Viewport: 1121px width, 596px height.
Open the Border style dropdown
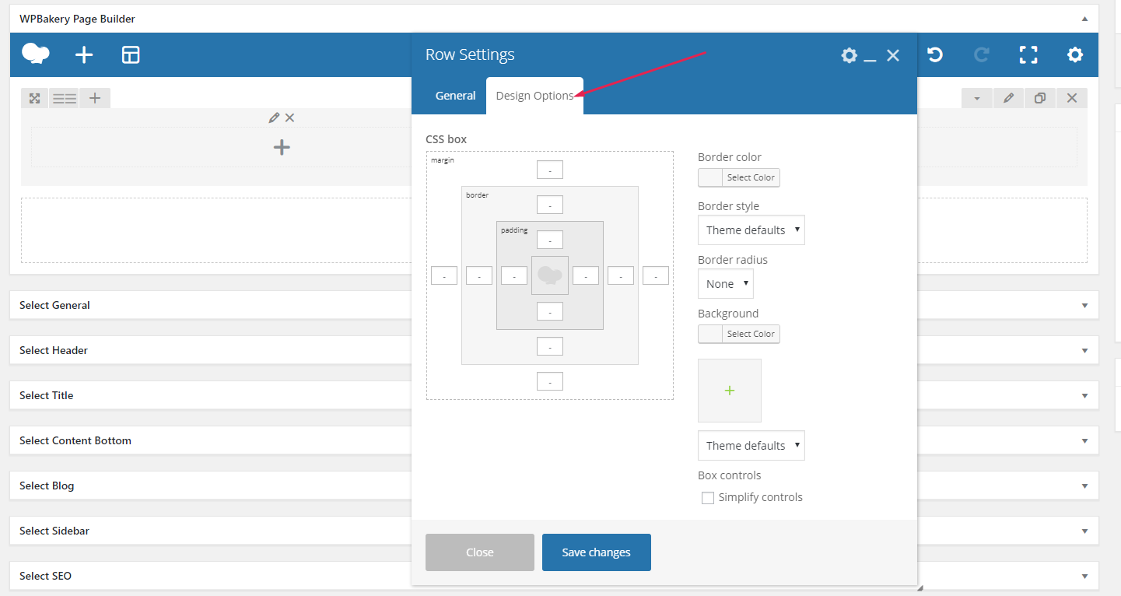[x=751, y=230]
